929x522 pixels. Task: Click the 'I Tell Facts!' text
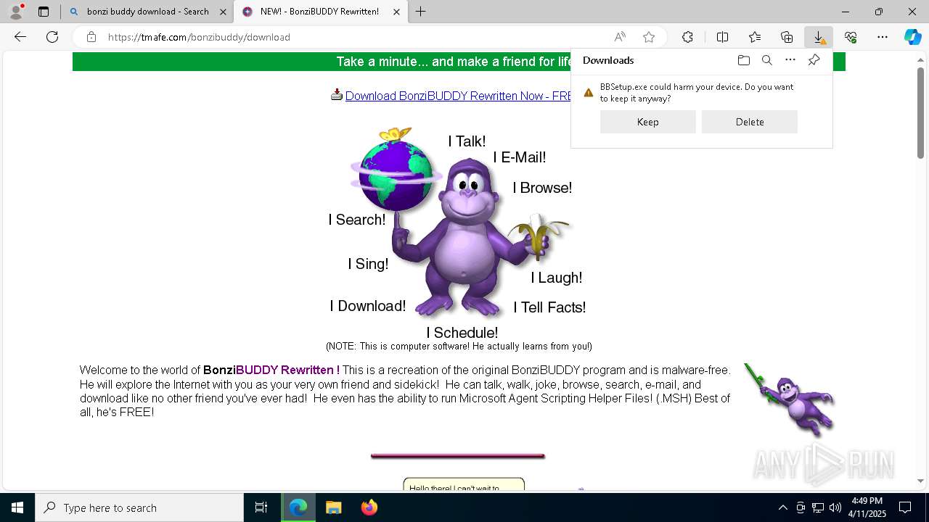549,307
